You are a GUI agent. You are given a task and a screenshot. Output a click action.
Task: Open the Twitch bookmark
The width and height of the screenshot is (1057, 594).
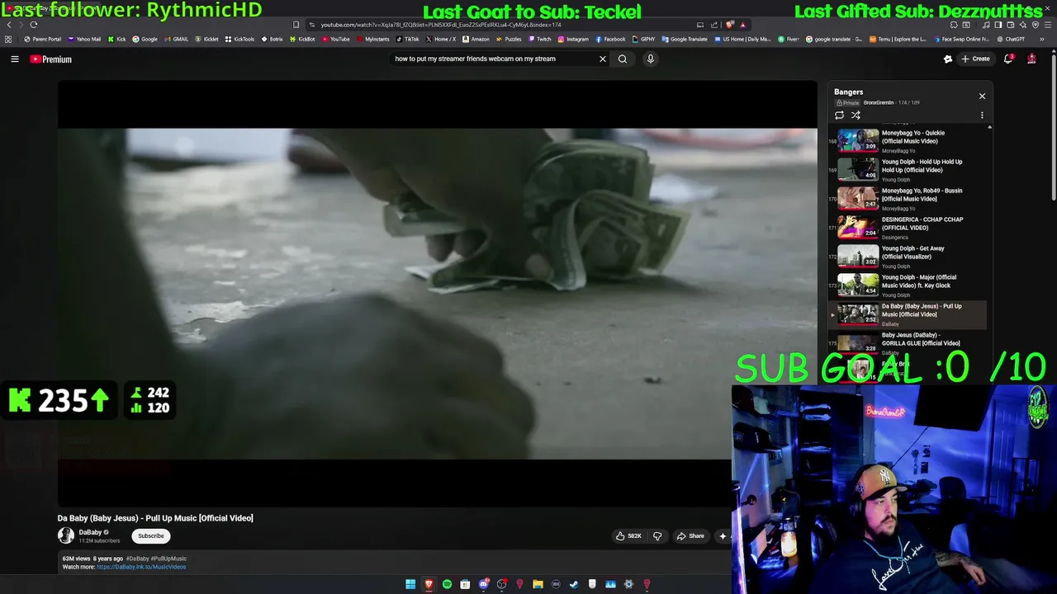(x=540, y=39)
